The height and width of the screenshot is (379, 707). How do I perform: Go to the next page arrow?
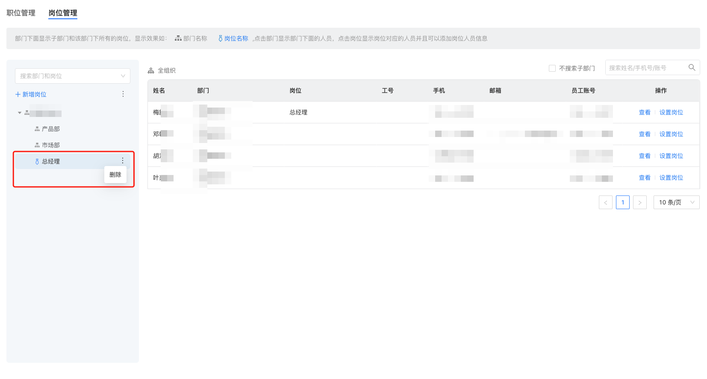[639, 202]
